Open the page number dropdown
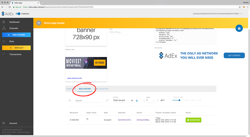250x137 pixels. pyautogui.click(x=151, y=101)
